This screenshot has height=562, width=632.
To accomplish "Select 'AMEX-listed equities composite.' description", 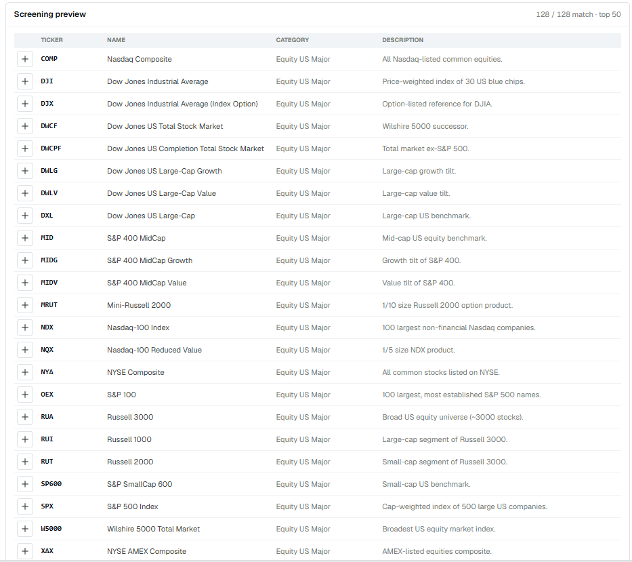I will point(437,552).
